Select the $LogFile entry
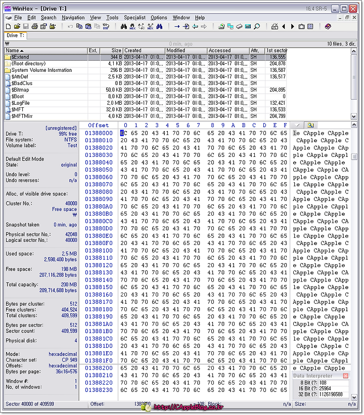This screenshot has height=415, width=364. click(x=146, y=103)
